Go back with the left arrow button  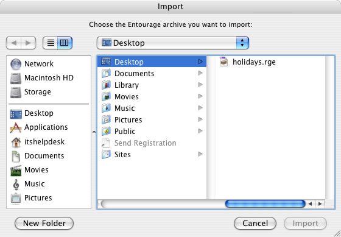pos(13,43)
